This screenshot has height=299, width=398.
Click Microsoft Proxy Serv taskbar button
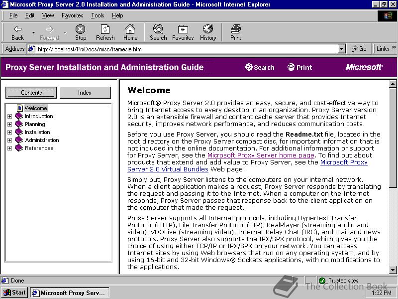pos(70,293)
